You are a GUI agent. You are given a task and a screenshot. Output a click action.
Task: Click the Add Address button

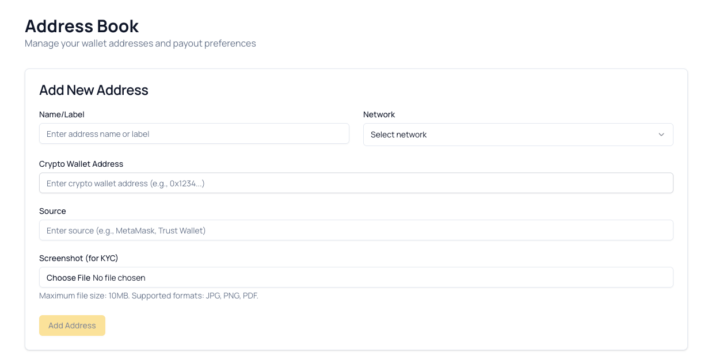pos(72,325)
